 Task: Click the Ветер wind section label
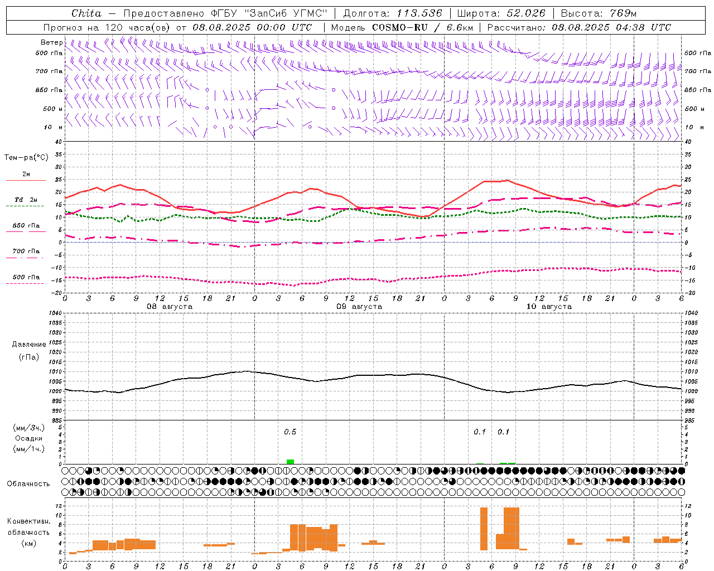(51, 42)
